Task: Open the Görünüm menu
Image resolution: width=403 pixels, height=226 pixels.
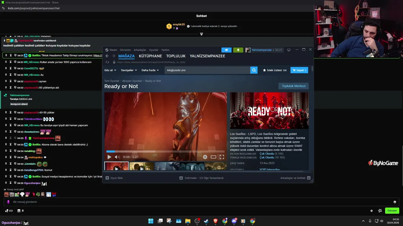Action: pyautogui.click(x=125, y=50)
